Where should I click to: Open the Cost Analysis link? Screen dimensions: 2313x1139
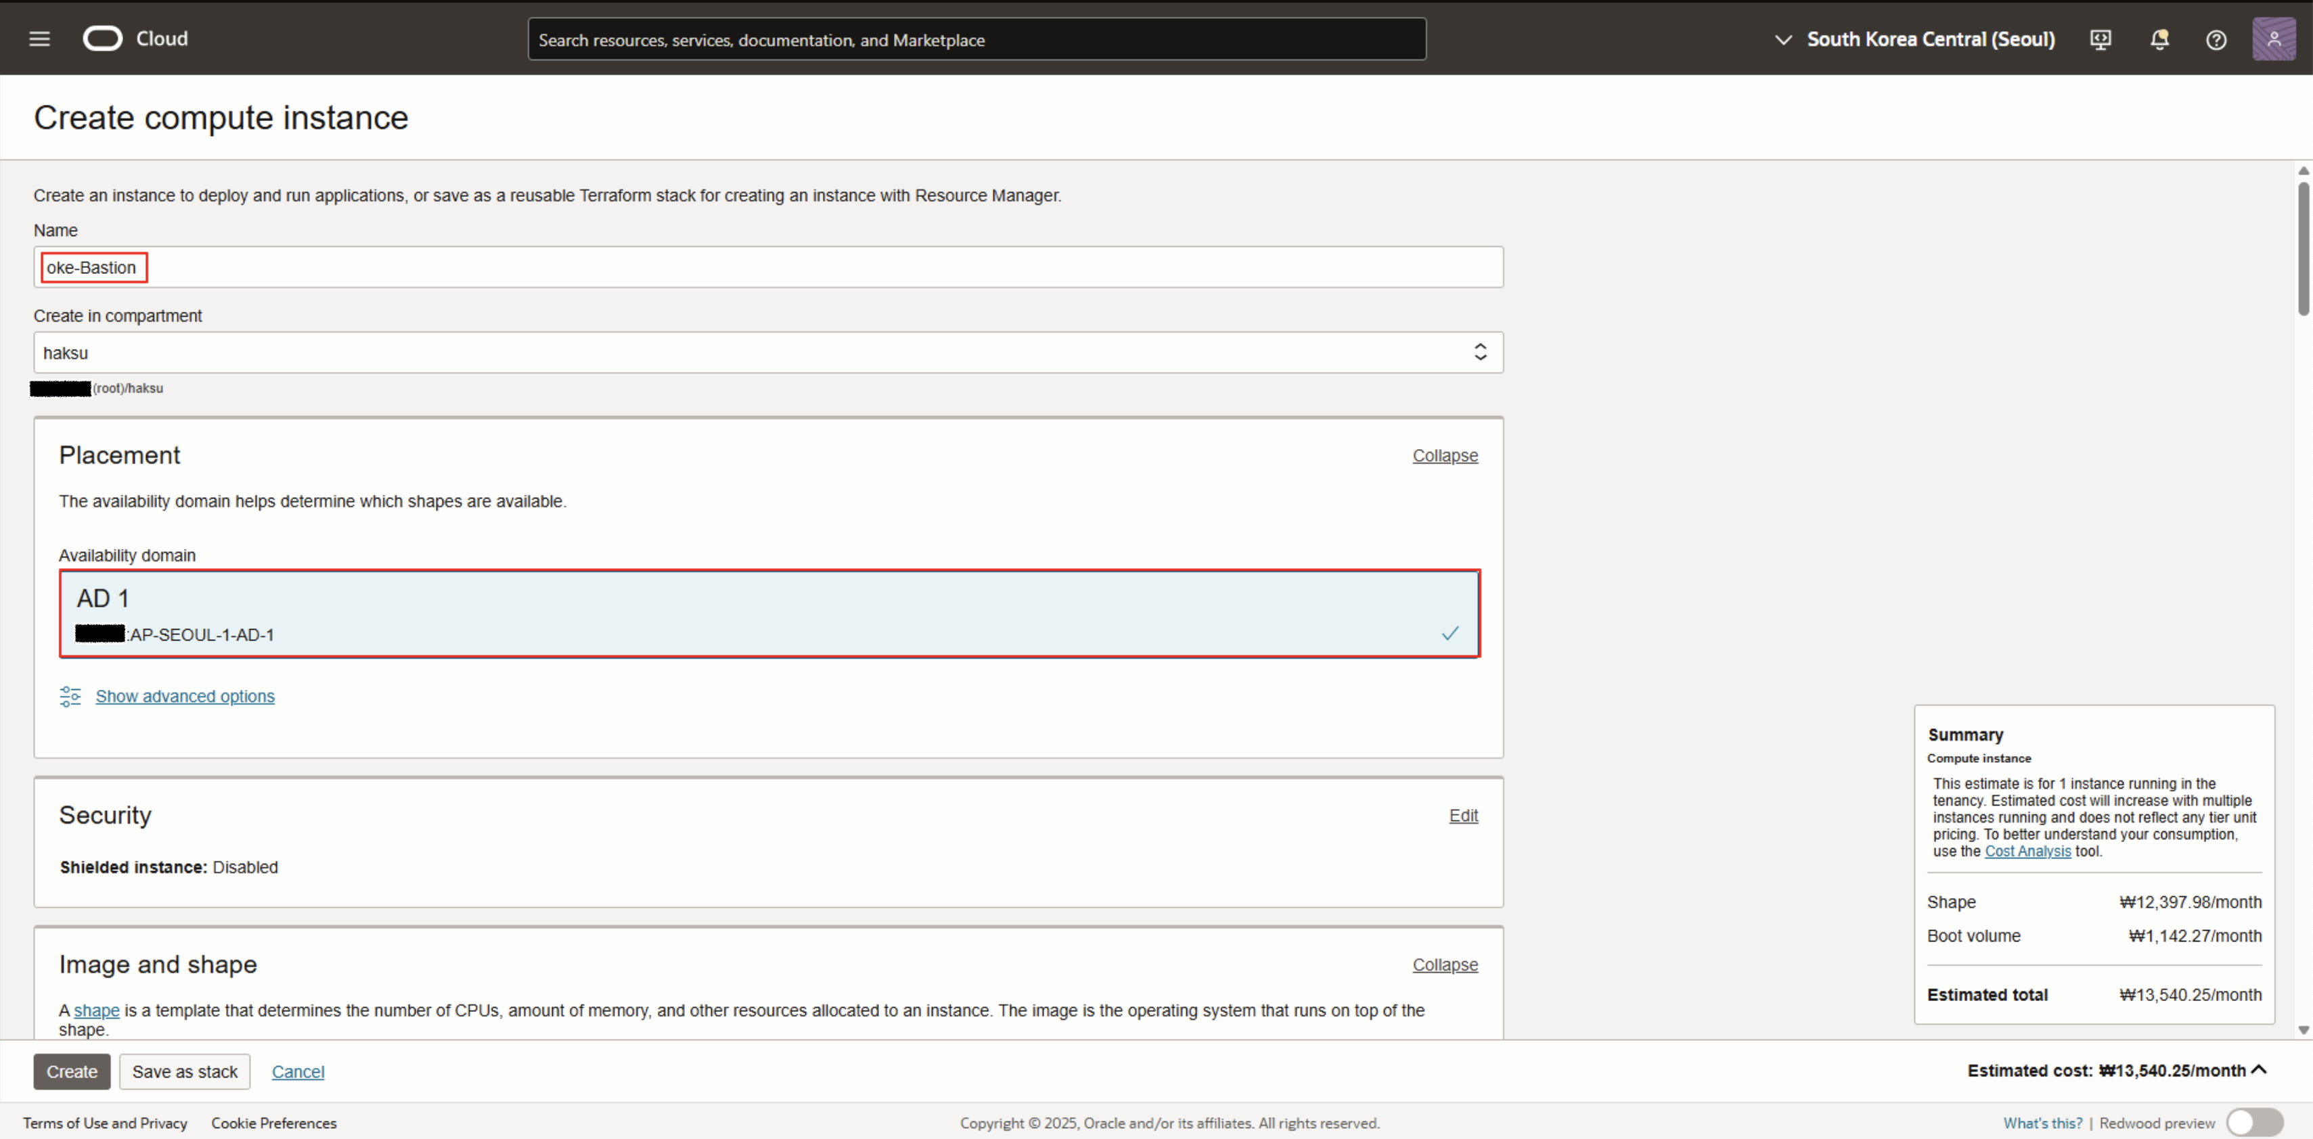coord(2027,851)
